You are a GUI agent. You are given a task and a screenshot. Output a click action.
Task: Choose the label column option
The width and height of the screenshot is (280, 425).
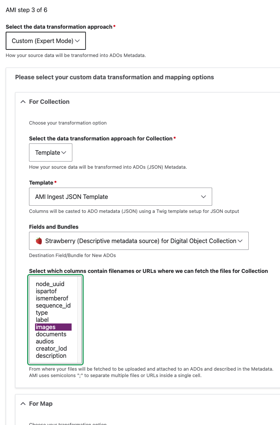tap(42, 320)
